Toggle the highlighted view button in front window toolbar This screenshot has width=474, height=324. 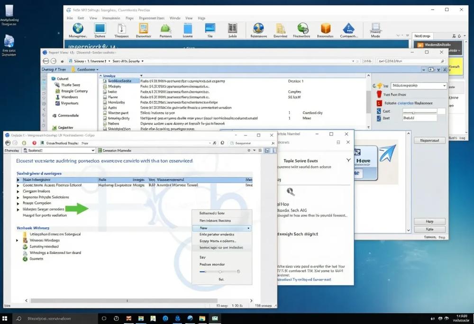tap(267, 150)
